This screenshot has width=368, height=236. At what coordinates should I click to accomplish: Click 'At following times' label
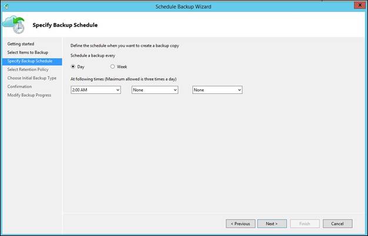point(123,79)
